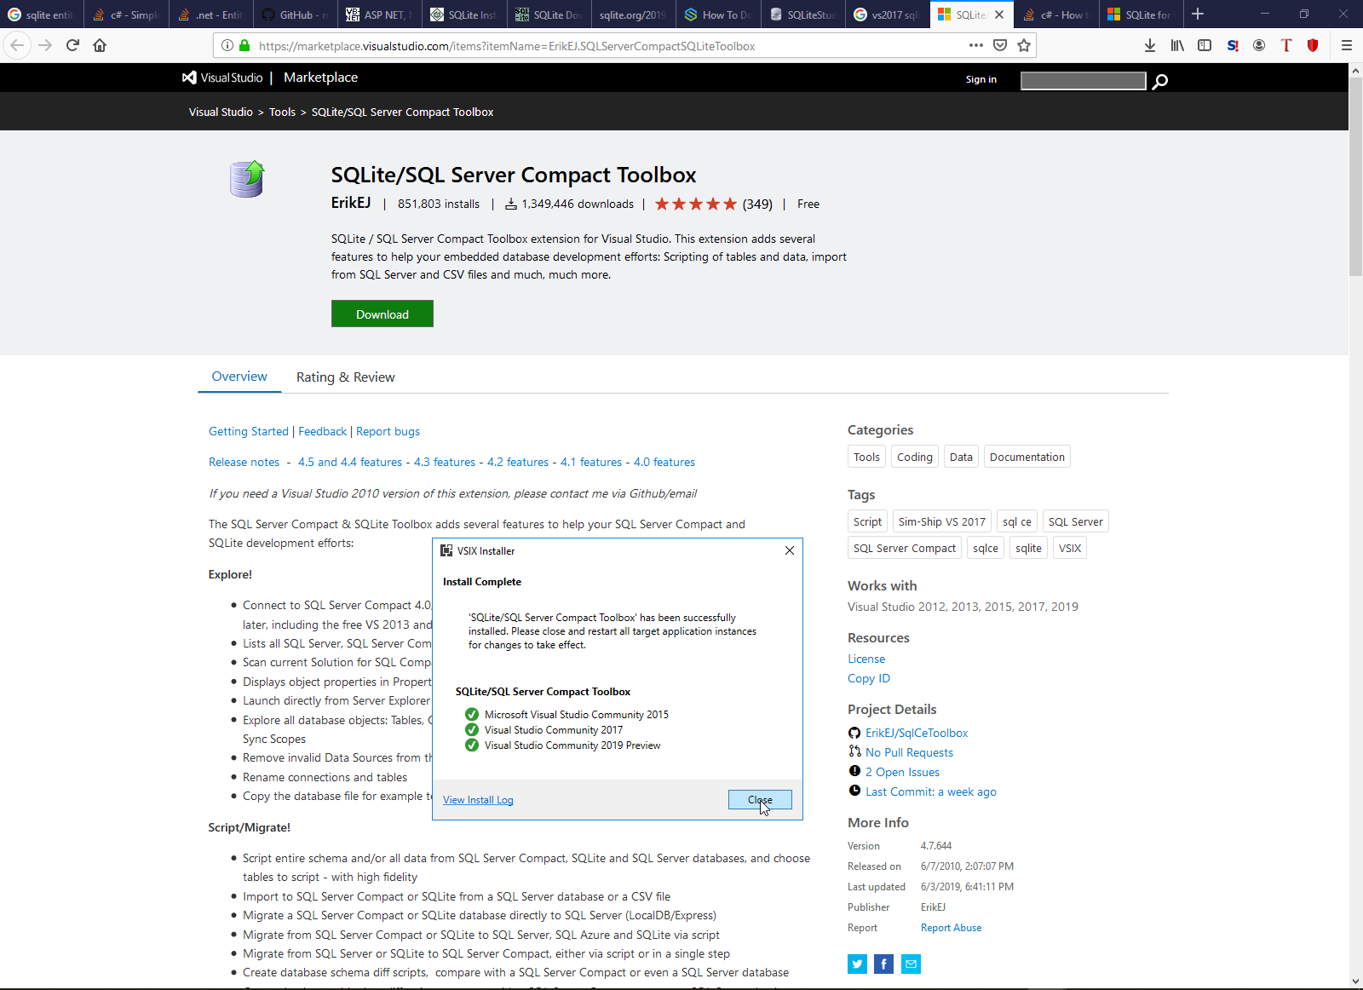1363x990 pixels.
Task: Open the 4.3 features link
Action: (445, 462)
